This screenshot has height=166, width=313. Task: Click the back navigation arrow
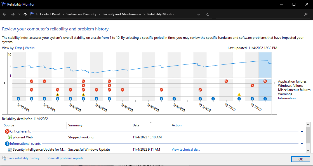click(x=4, y=14)
